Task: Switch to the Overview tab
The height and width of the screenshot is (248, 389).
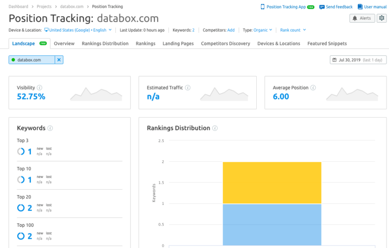Action: point(64,44)
